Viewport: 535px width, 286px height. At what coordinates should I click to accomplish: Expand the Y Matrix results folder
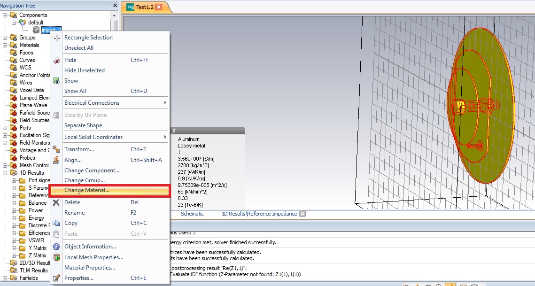pos(14,248)
